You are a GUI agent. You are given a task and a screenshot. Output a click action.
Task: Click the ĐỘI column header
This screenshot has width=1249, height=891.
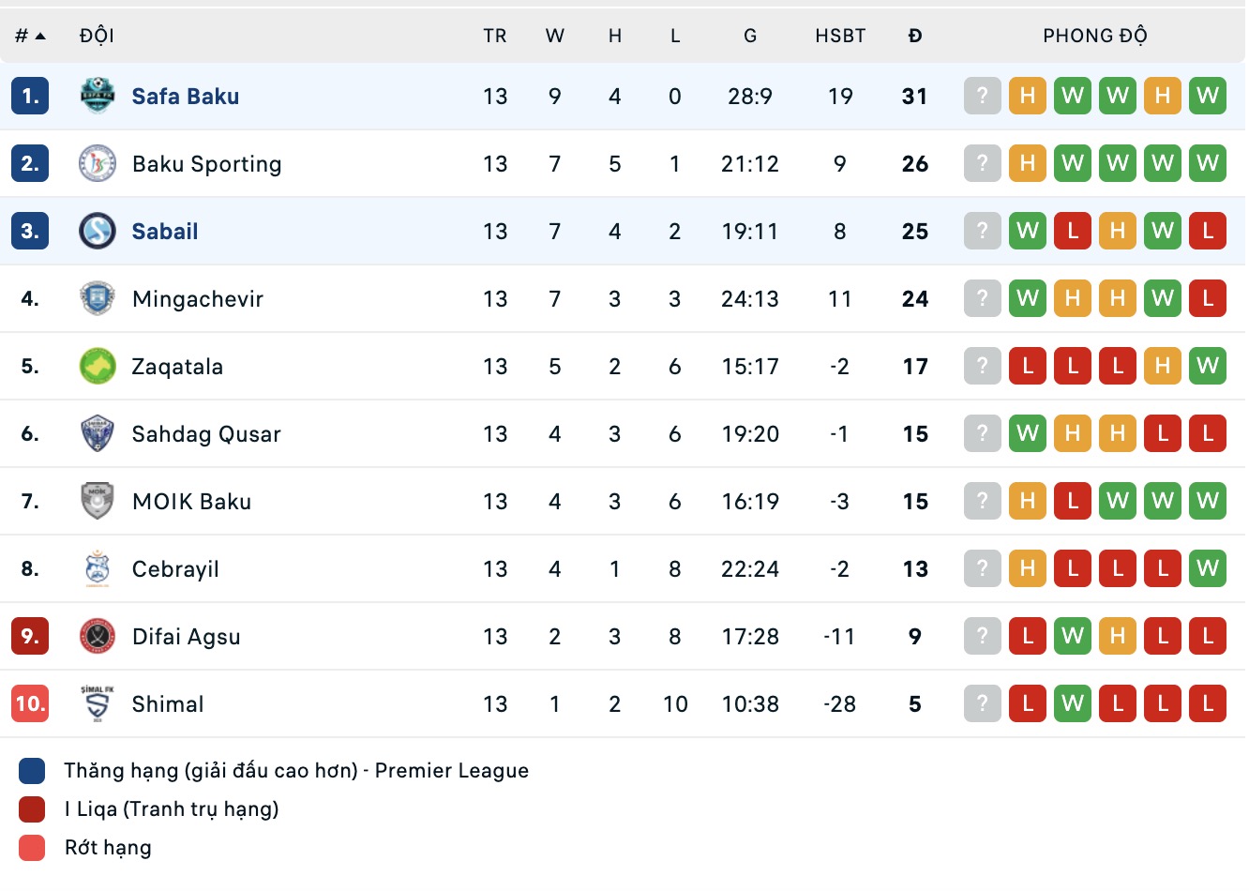[x=97, y=35]
